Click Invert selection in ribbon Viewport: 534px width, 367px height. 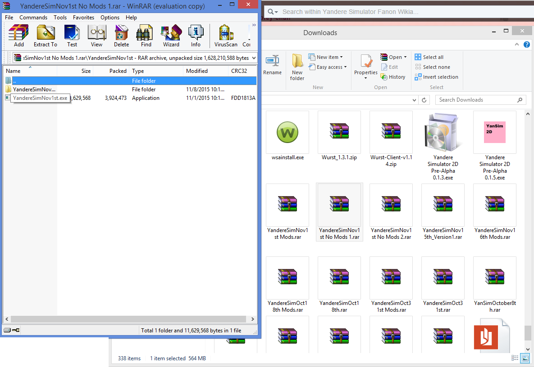pyautogui.click(x=436, y=77)
